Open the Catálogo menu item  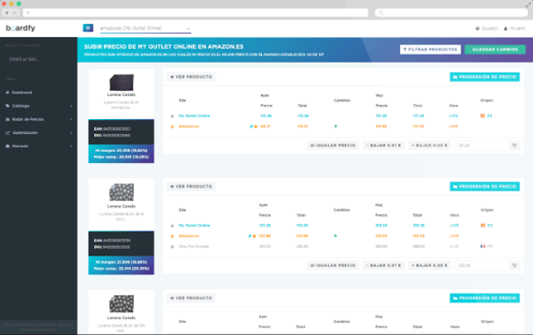click(39, 106)
